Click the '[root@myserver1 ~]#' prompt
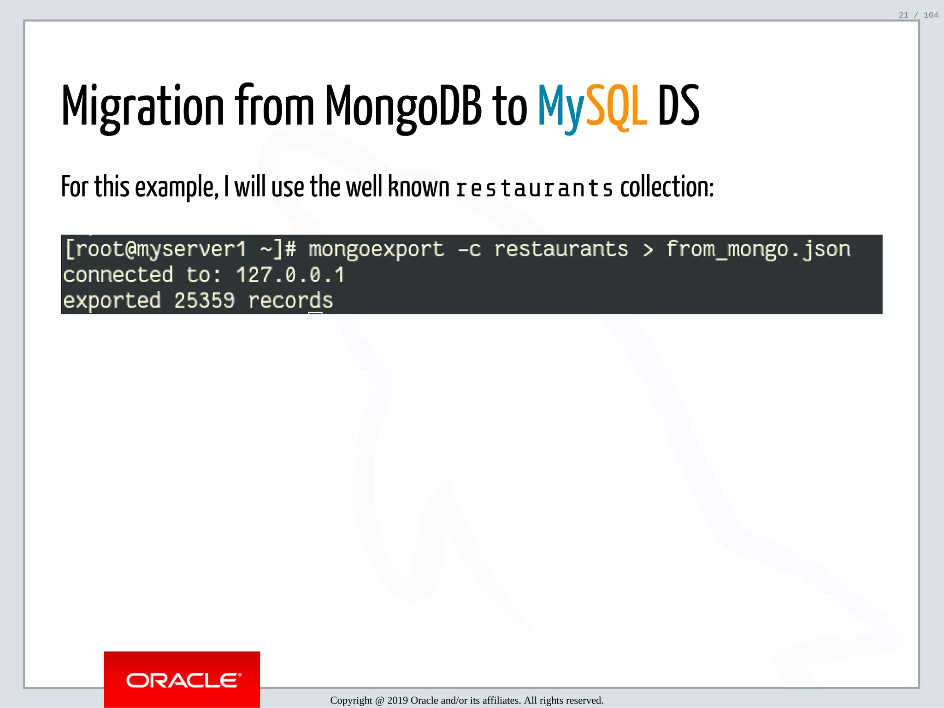 (x=181, y=249)
